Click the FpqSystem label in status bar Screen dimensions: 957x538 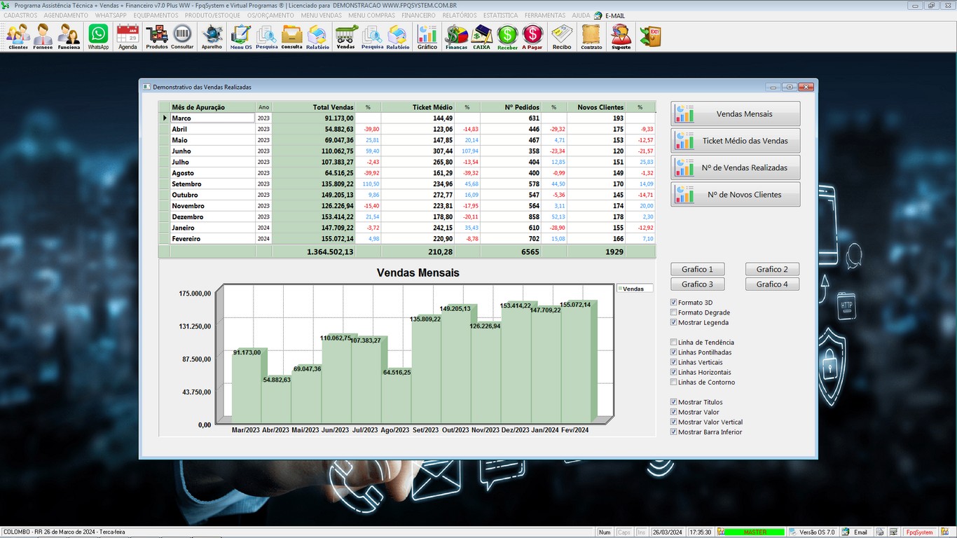pyautogui.click(x=920, y=532)
